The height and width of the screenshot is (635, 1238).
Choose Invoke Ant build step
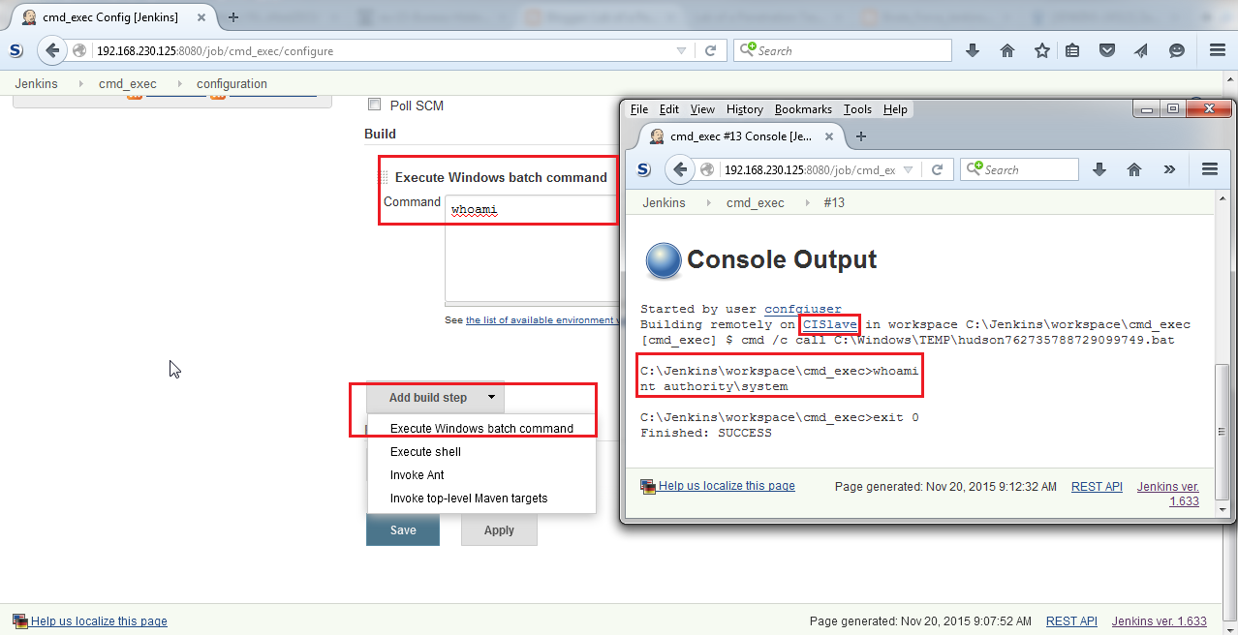click(417, 475)
